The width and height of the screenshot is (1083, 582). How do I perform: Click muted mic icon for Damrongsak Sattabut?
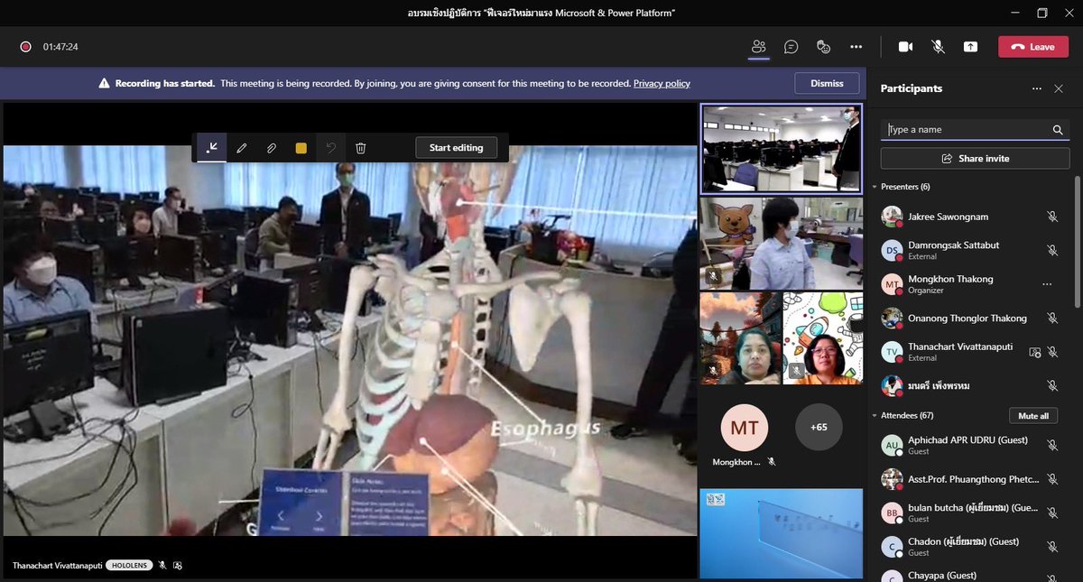pos(1051,250)
